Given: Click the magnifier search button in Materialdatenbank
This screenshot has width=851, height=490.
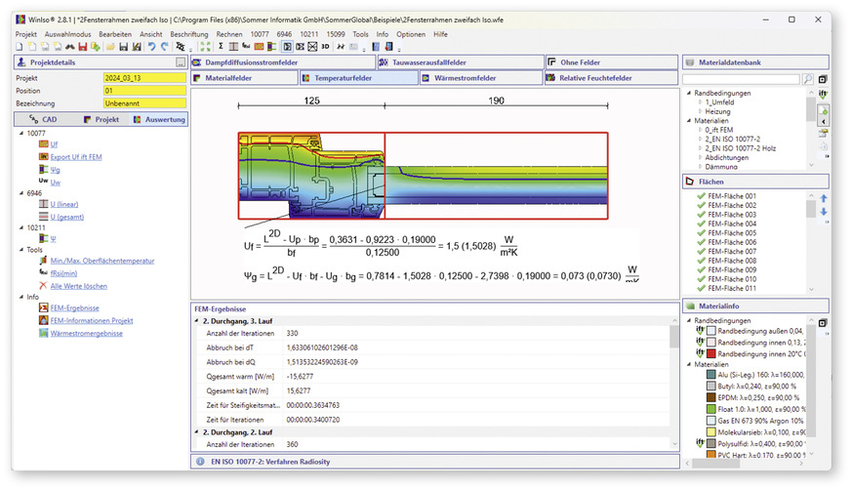Looking at the screenshot, I should tap(808, 79).
